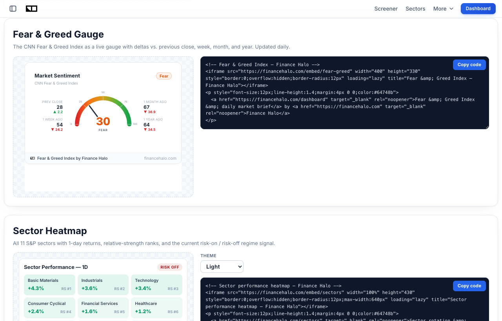This screenshot has height=321, width=502.
Task: Click the 1 Month Ago value 67
Action: coord(147,107)
